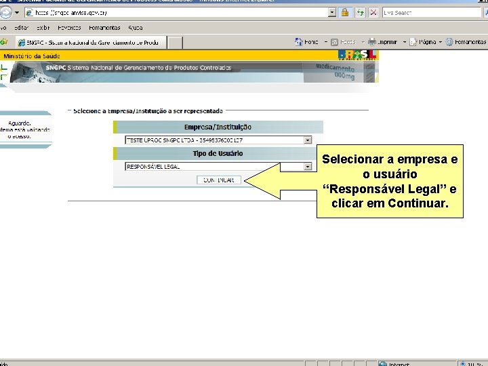Open the Editar menu
488x366 pixels.
tap(21, 28)
